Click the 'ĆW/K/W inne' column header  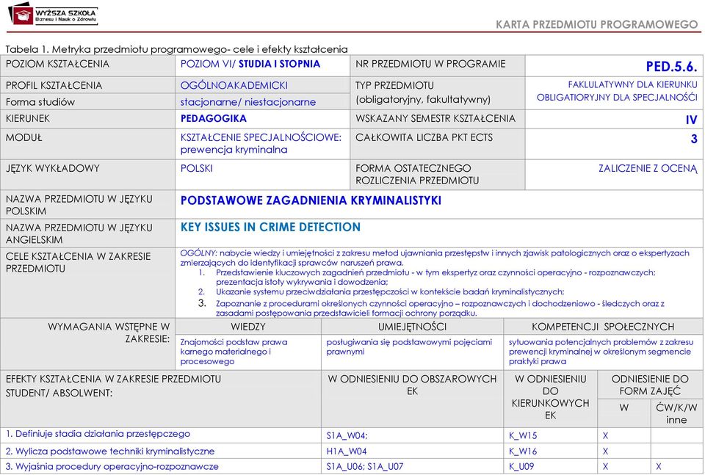click(676, 414)
